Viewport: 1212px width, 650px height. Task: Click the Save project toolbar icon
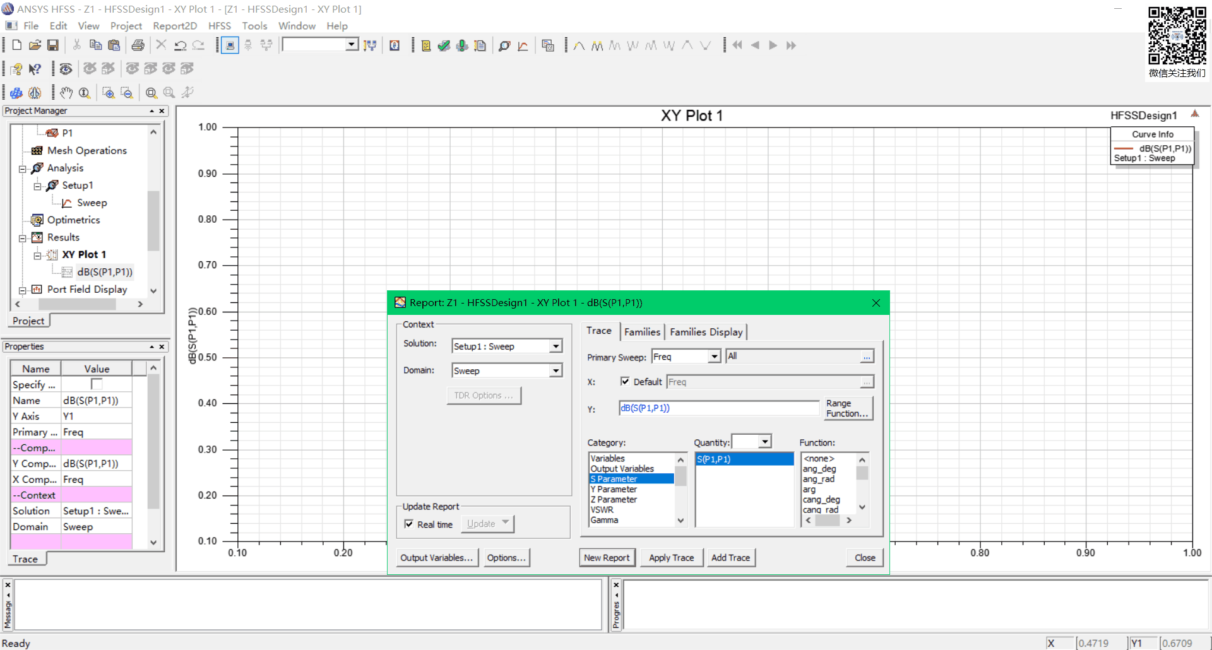tap(53, 45)
